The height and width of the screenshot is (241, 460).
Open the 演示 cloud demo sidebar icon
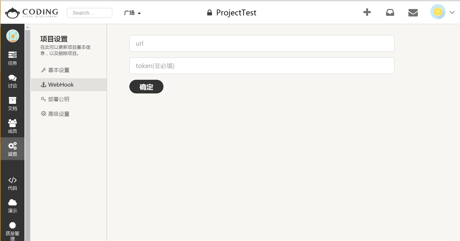(x=12, y=206)
